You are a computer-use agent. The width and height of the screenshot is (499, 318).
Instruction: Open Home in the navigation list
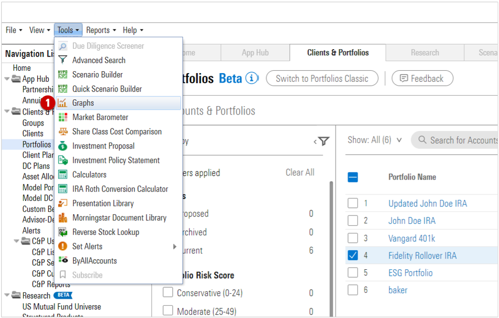22,68
